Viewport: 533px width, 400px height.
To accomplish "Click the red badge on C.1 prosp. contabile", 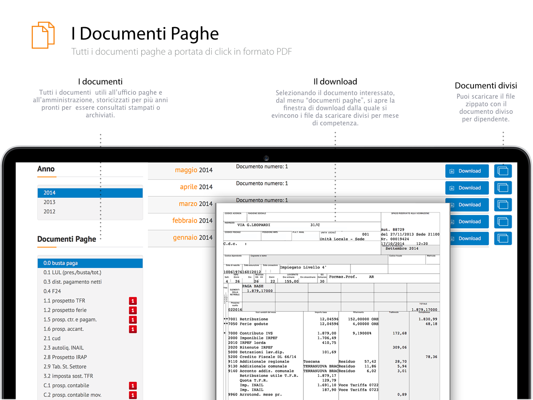I will click(x=132, y=385).
